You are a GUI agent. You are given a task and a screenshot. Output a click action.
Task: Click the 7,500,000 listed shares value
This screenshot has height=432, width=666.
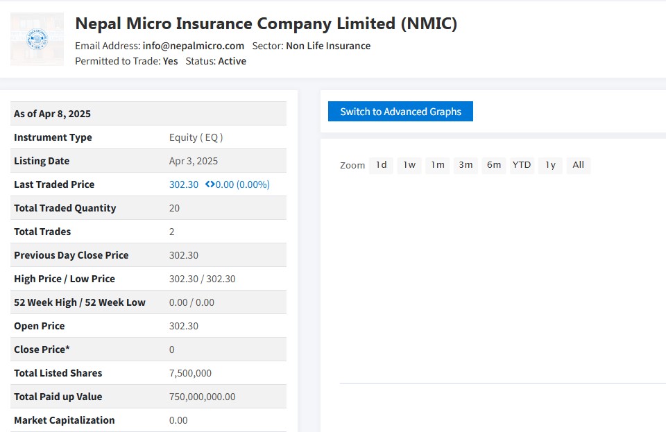point(190,373)
